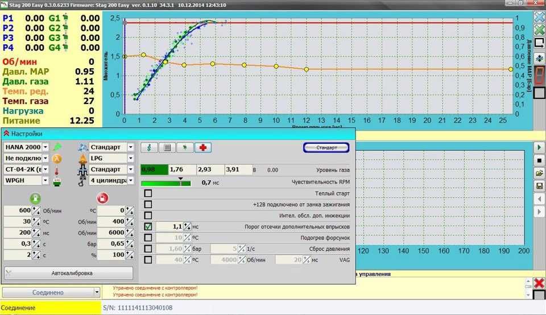Click the open folder icon in right sidebar

(x=539, y=173)
